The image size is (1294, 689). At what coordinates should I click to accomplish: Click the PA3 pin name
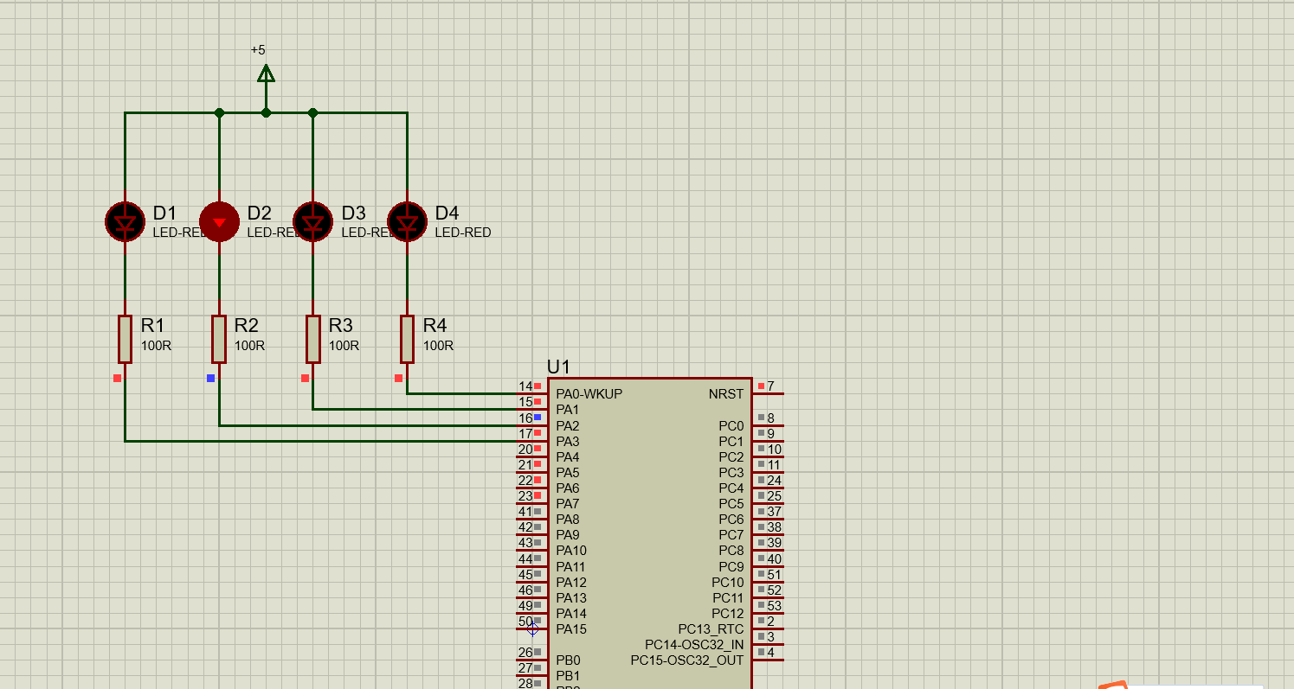[568, 442]
